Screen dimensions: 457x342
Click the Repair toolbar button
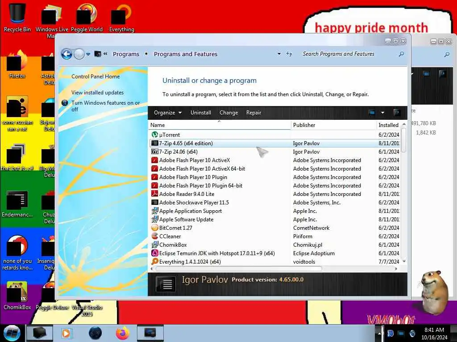pyautogui.click(x=253, y=113)
